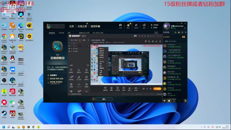
Task: Open 好友请求 friend requests
Action: pos(174,37)
